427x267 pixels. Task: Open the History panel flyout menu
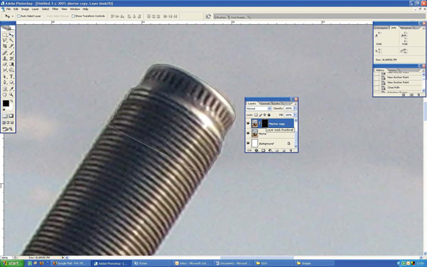pos(423,70)
